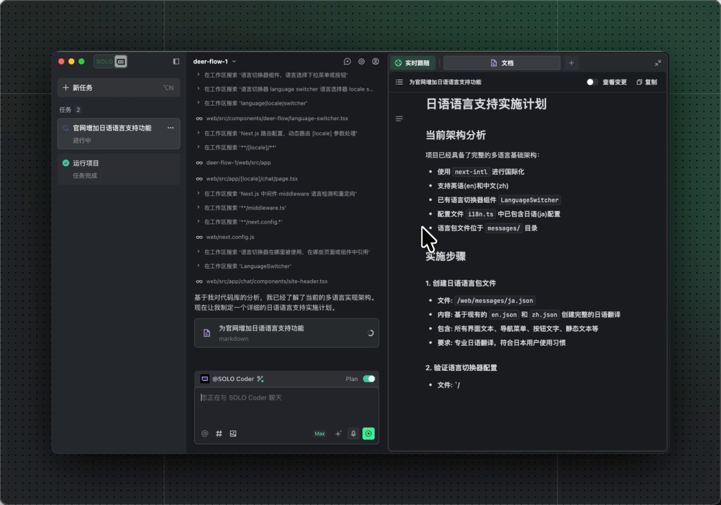The width and height of the screenshot is (721, 505).
Task: Start voice input with the microphone icon
Action: (x=353, y=434)
